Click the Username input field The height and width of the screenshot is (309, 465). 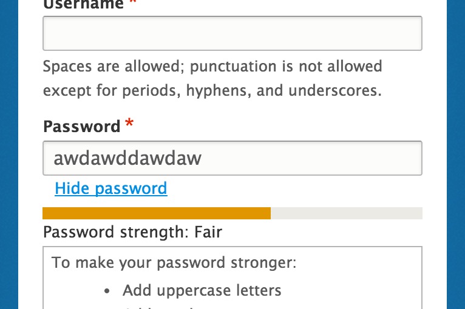(232, 33)
